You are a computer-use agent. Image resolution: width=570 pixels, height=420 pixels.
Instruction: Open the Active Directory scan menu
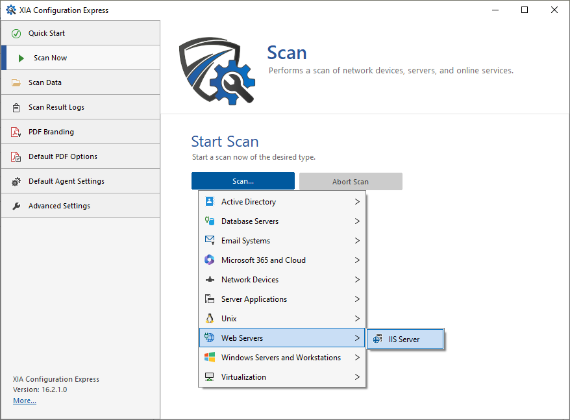[x=282, y=201]
